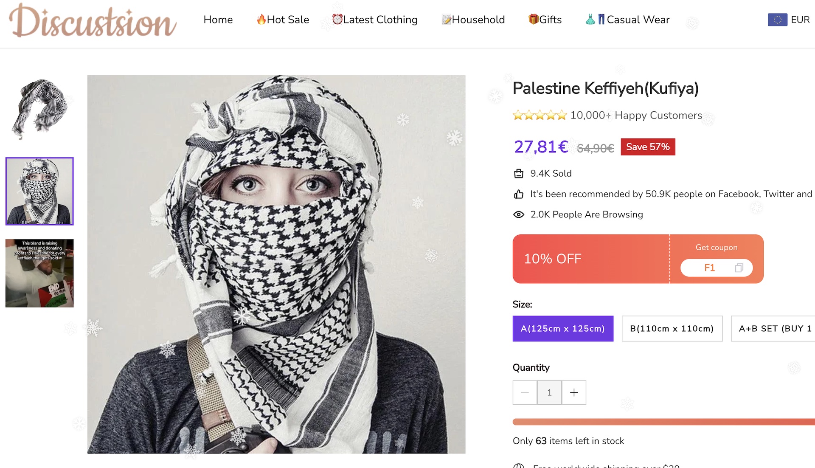Click the thumbs-up recommendation icon
The height and width of the screenshot is (468, 815).
[x=519, y=195]
